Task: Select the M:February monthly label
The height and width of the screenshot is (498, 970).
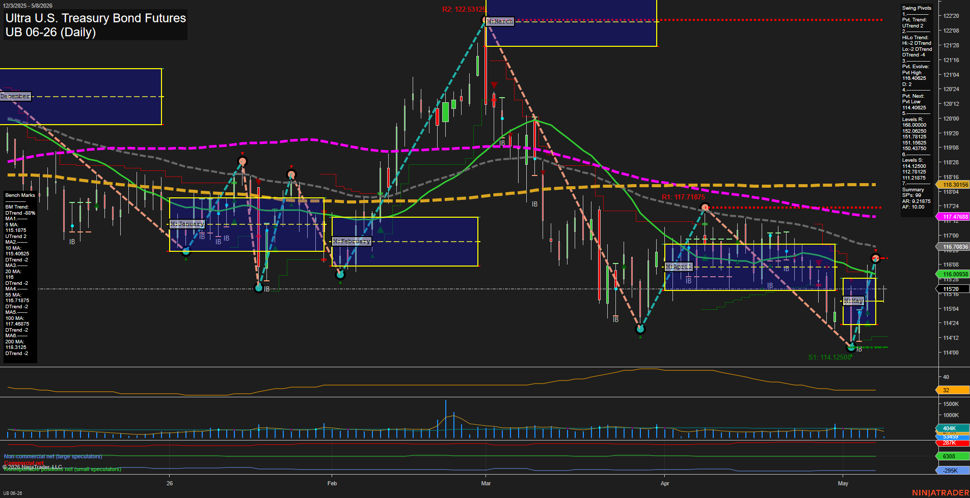Action: coord(352,241)
